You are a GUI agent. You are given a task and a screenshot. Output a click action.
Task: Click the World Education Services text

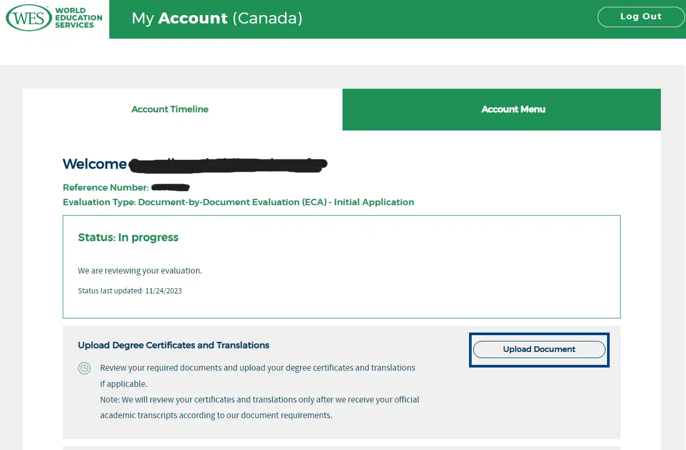(x=78, y=18)
